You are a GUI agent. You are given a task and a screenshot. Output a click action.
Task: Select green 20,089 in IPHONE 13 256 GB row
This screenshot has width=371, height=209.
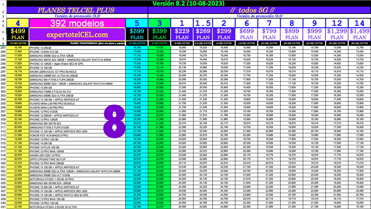coord(159,88)
